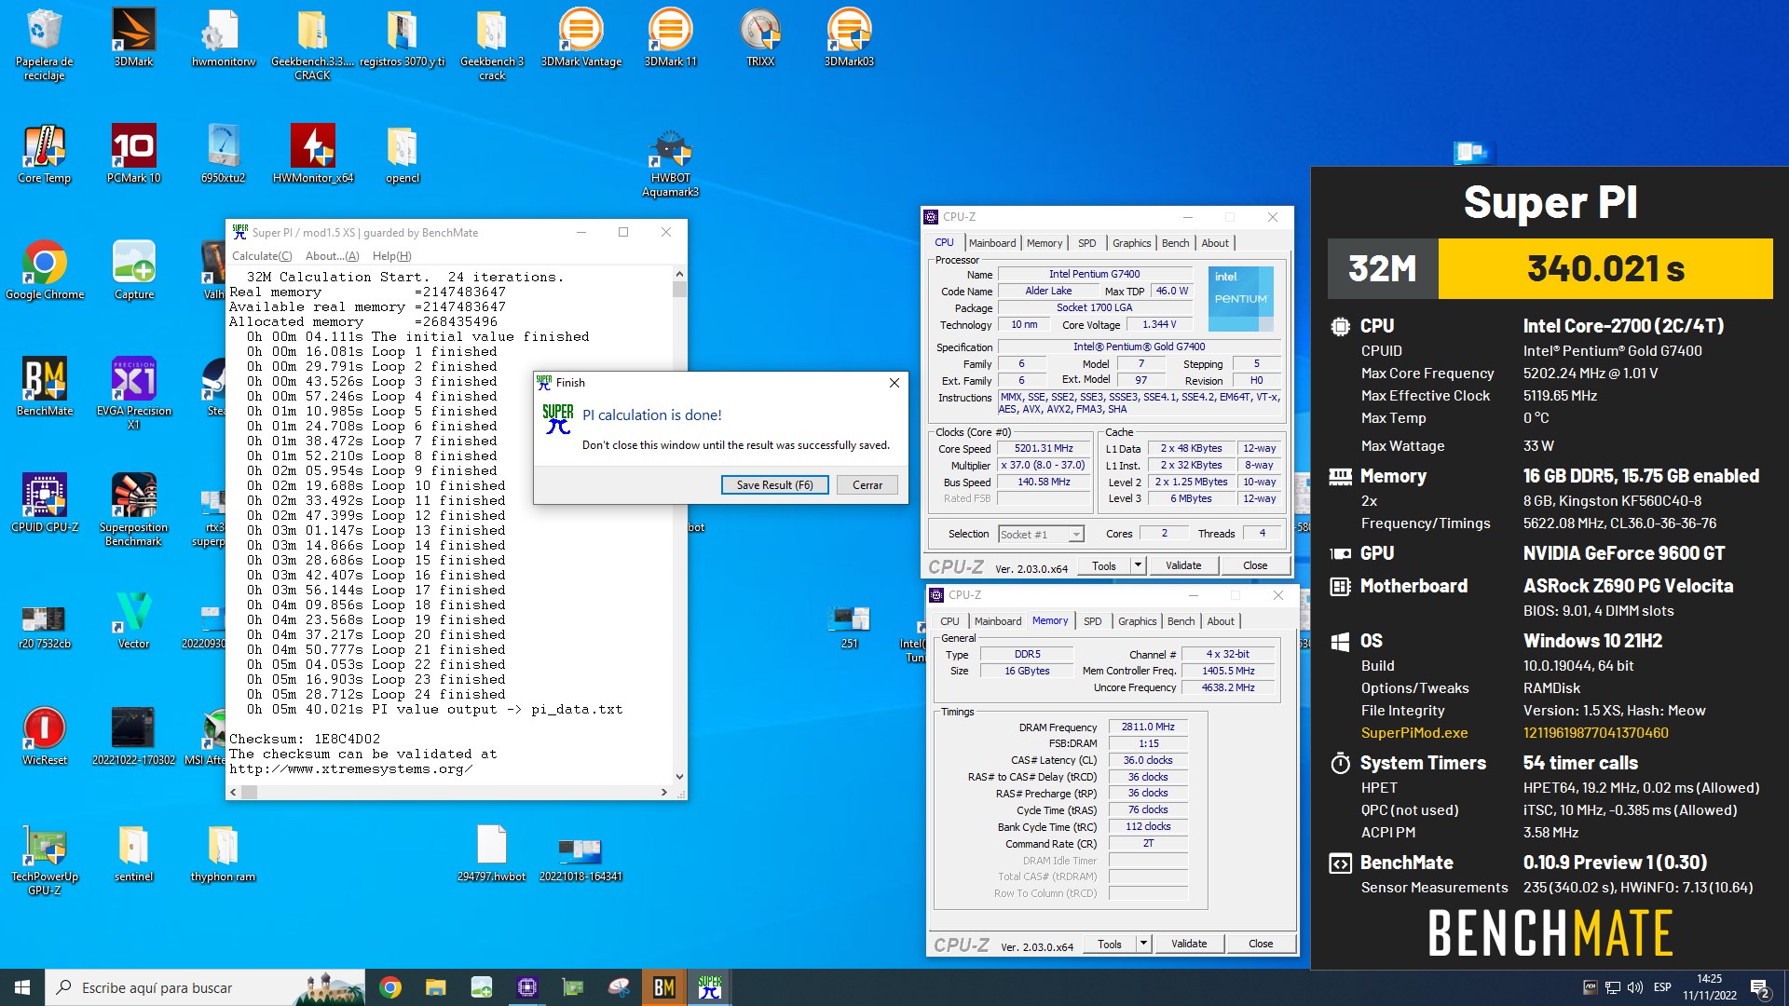
Task: Click Super PI icon in taskbar
Action: (x=710, y=987)
